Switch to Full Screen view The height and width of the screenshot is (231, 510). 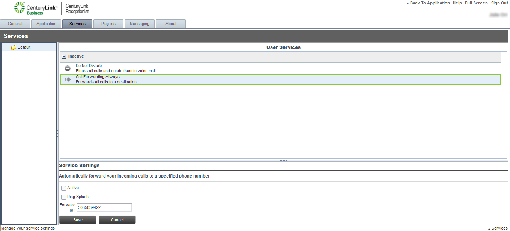476,3
